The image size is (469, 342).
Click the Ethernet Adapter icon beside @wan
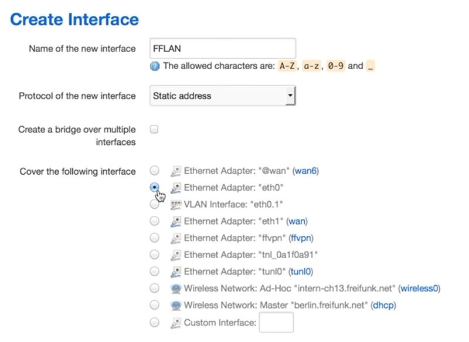(176, 170)
